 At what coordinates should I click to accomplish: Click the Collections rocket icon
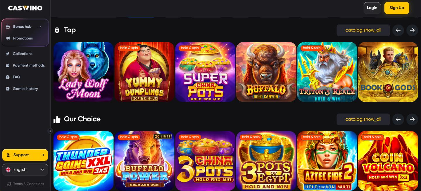tap(8, 54)
